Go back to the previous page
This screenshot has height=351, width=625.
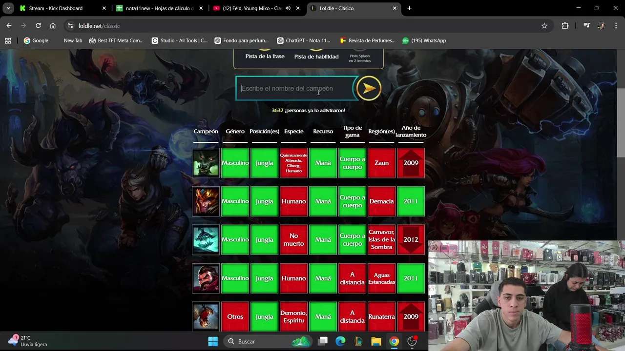(x=9, y=26)
